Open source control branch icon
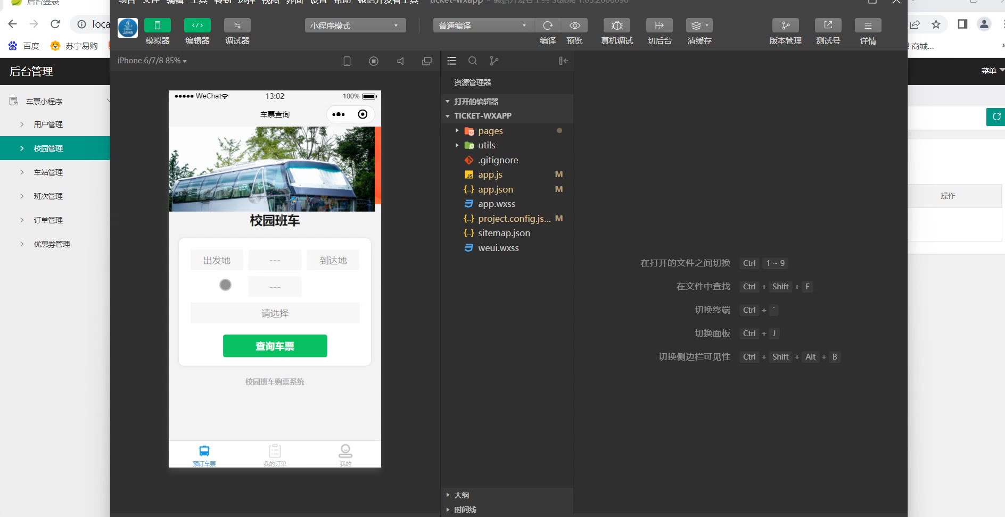 (494, 61)
